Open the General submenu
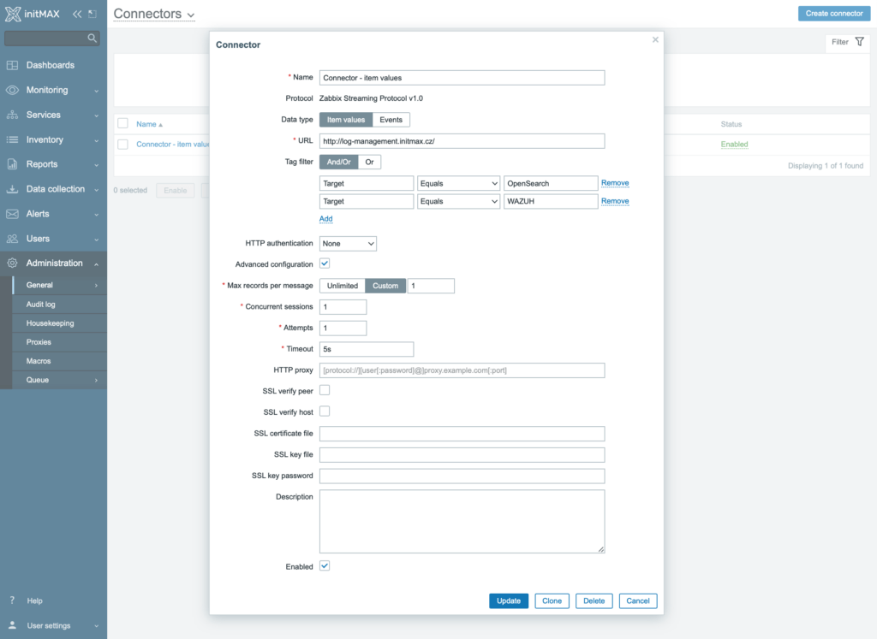The width and height of the screenshot is (877, 639). tap(59, 285)
